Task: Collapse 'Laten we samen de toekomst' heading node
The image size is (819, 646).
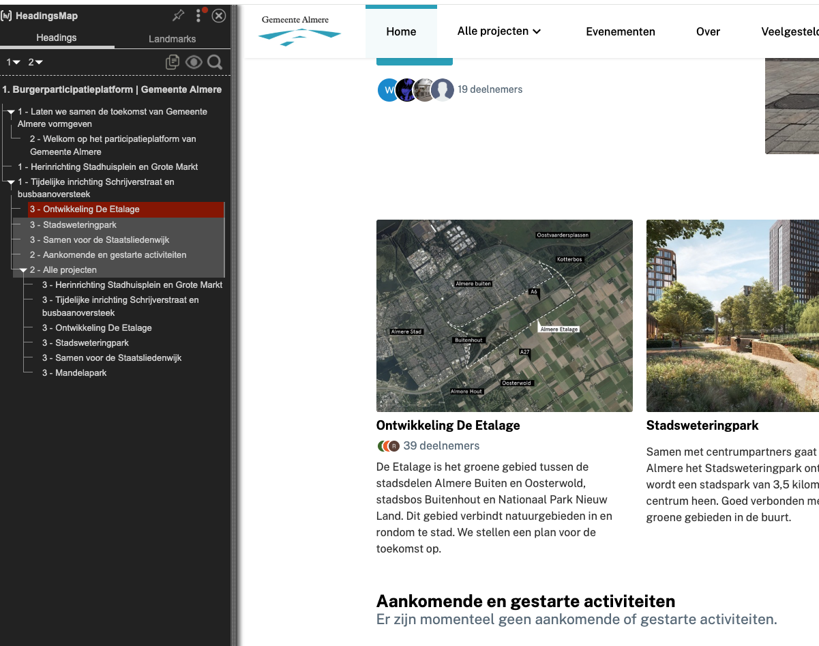Action: point(11,112)
